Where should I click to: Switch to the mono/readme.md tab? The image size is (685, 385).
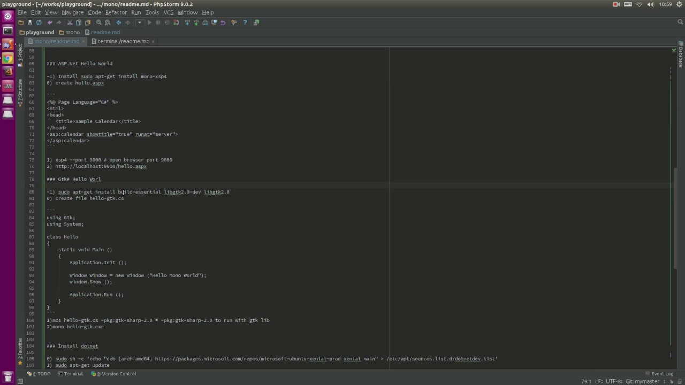[57, 41]
